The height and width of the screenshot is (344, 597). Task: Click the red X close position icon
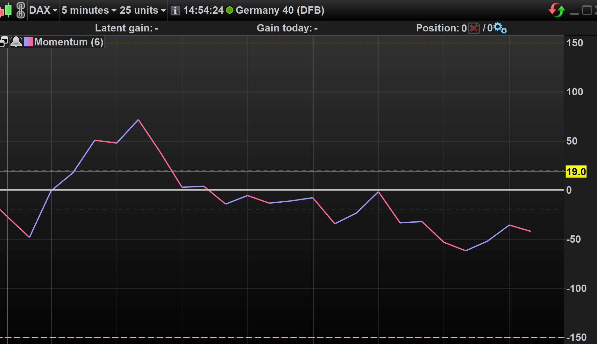tap(474, 28)
